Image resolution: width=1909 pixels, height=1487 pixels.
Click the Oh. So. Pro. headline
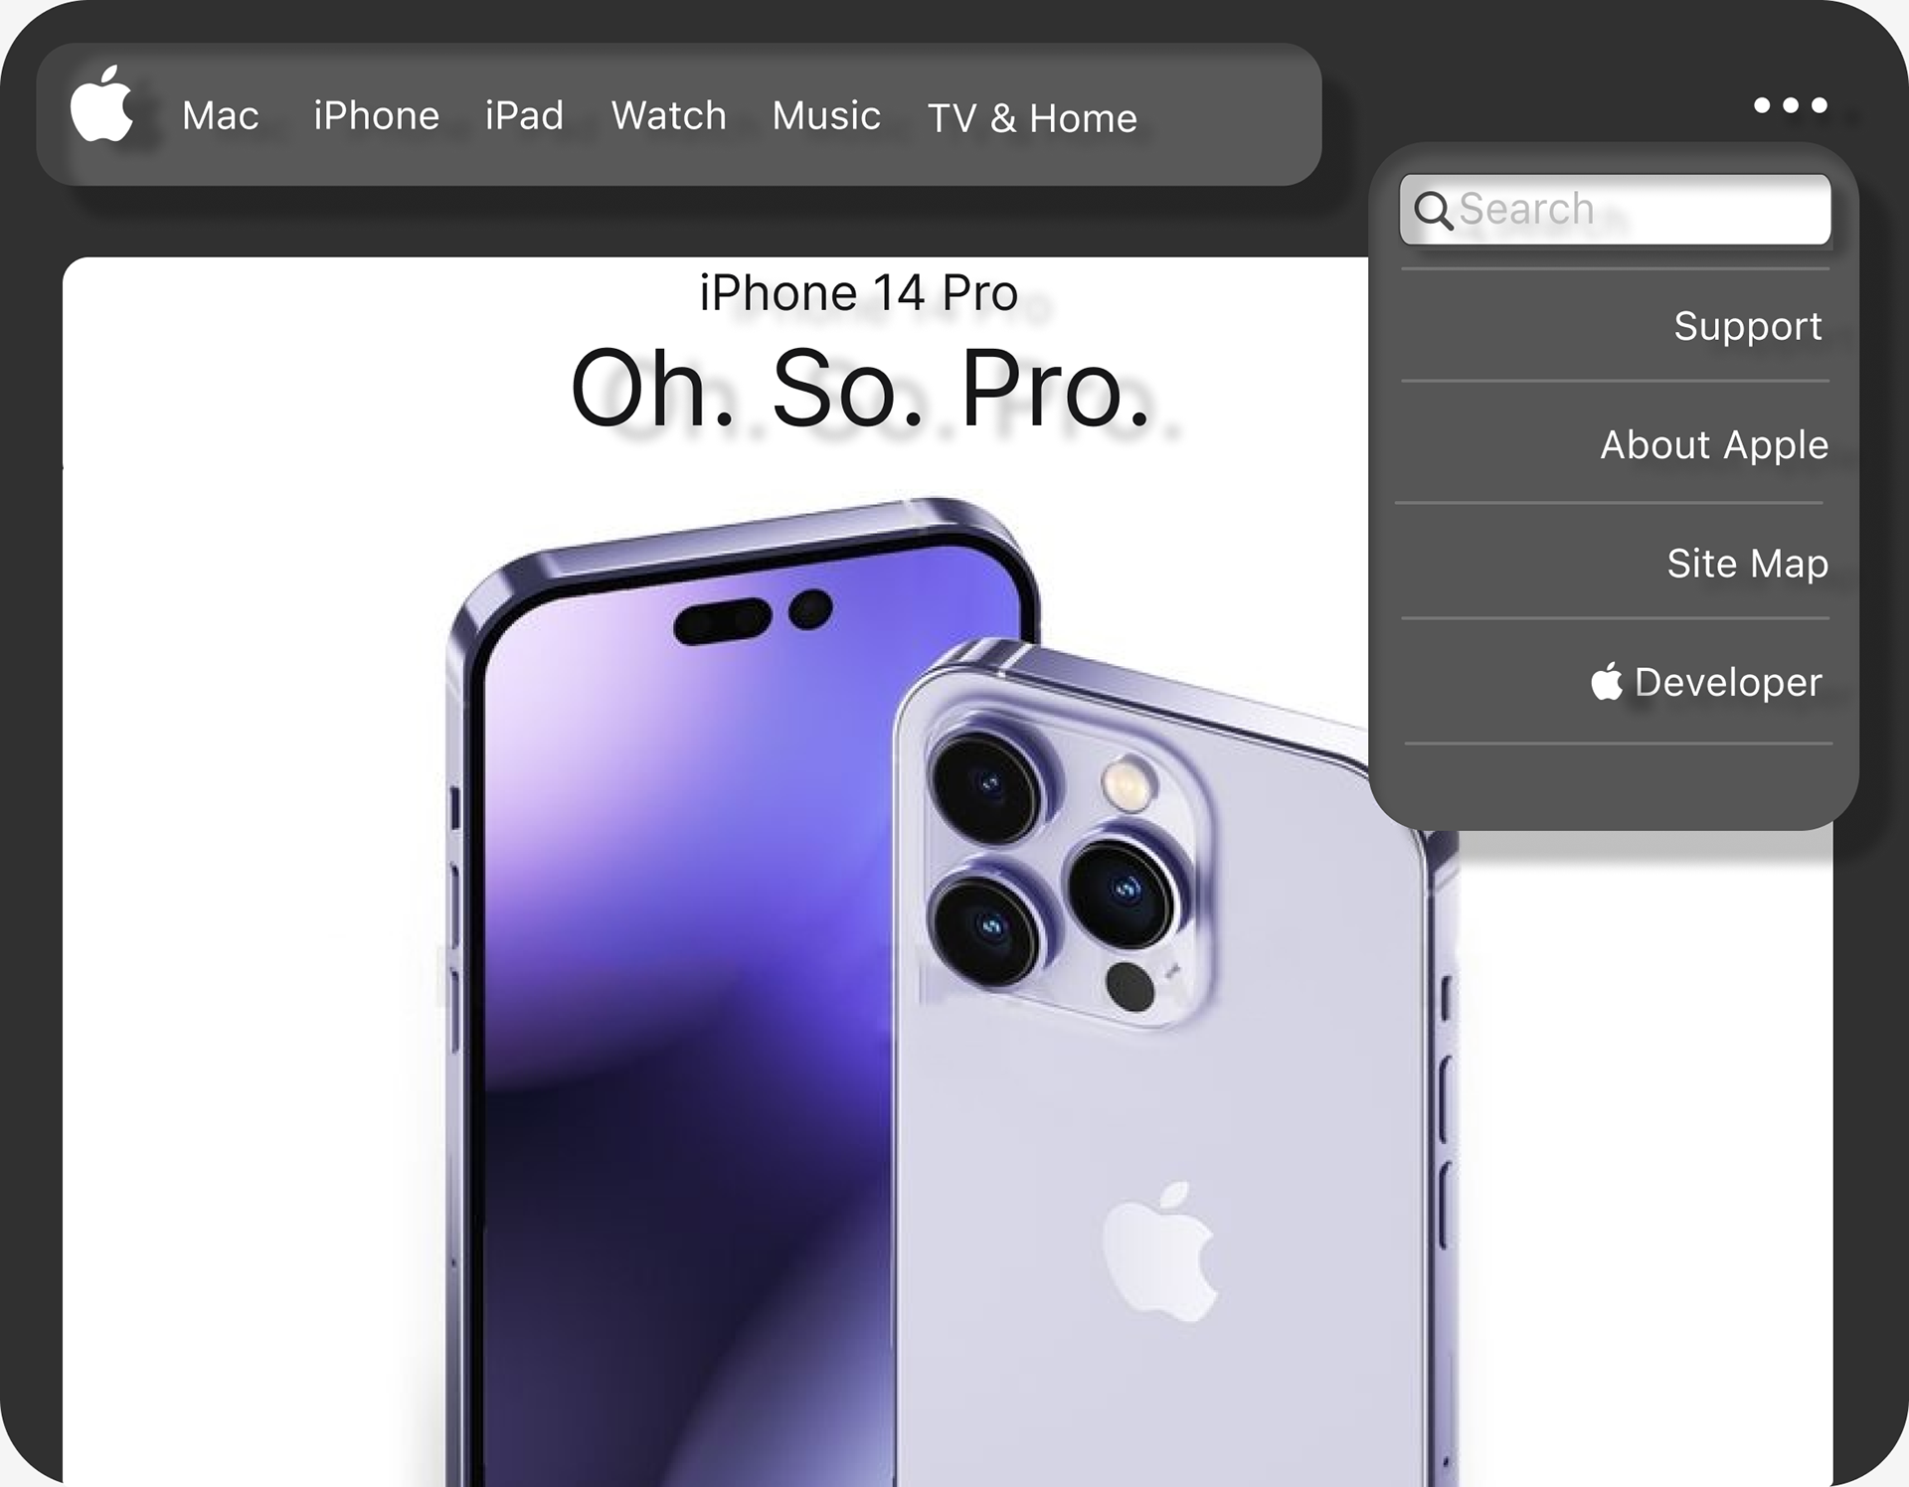pyautogui.click(x=860, y=388)
